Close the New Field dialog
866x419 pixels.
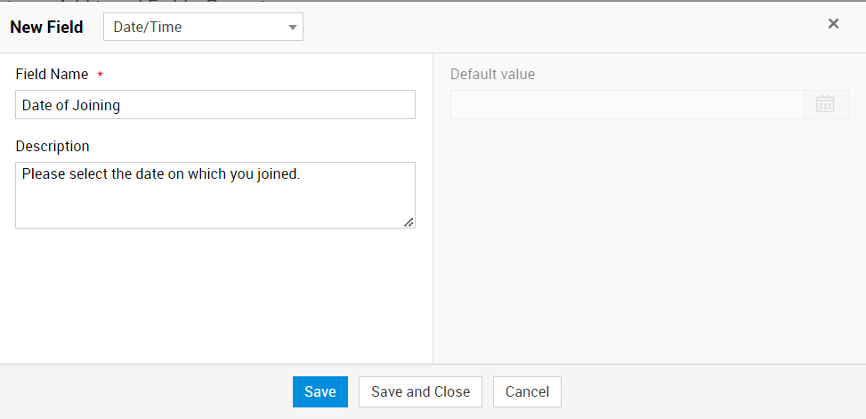(833, 24)
